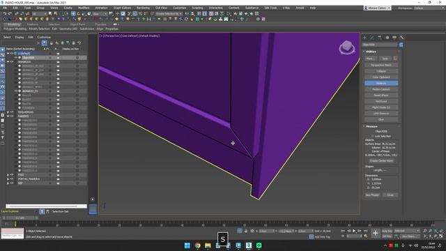This screenshot has height=251, width=446.
Task: Click the Undo arrow in main toolbar
Action: pos(5,14)
